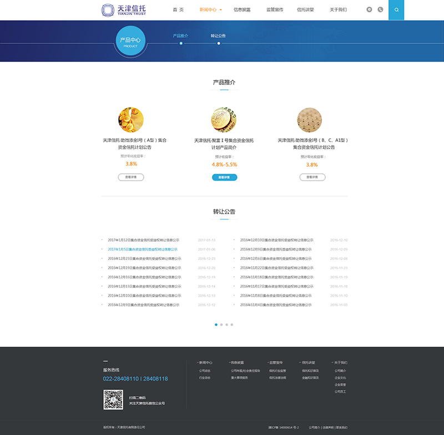Open 2017年1月5日 transfer announcement link

pos(143,249)
